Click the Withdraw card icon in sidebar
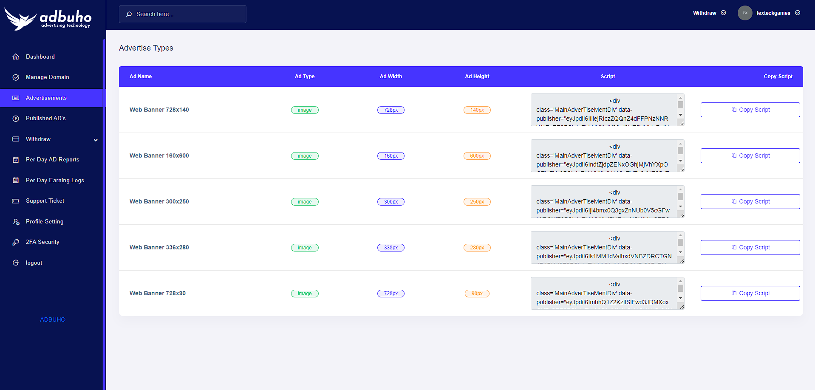Screen dimensions: 815x390 click(x=16, y=139)
